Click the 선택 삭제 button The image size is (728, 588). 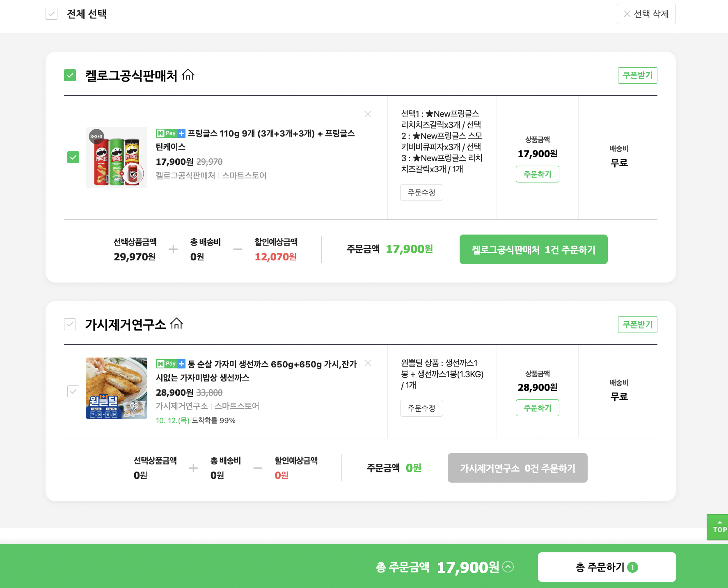646,14
